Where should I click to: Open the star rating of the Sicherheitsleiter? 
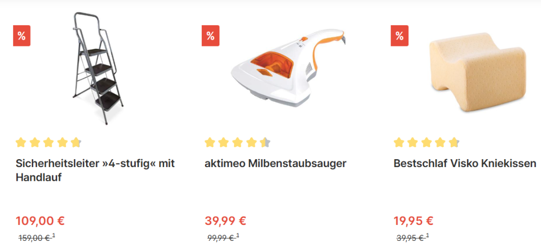[x=48, y=142]
